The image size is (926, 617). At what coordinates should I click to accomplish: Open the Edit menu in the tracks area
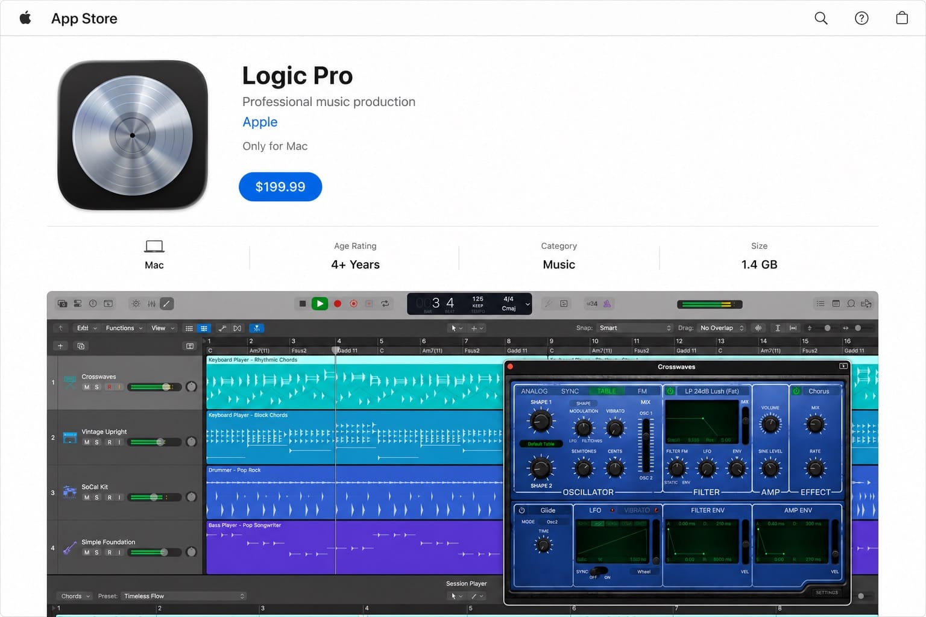point(87,328)
